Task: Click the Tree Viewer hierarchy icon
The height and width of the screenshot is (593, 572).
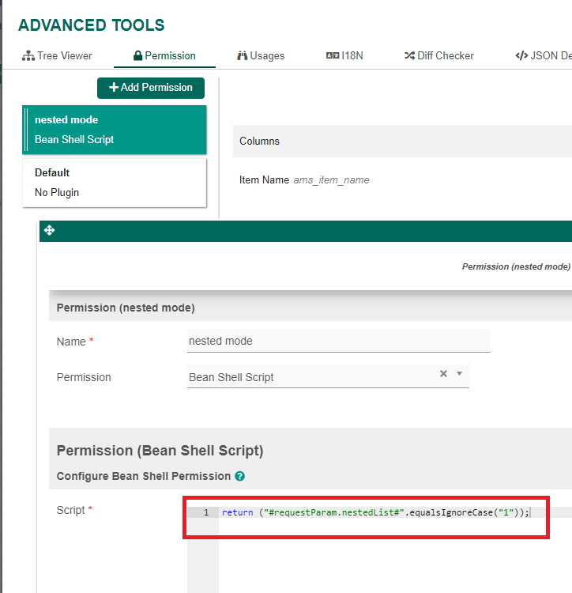Action: pos(28,56)
